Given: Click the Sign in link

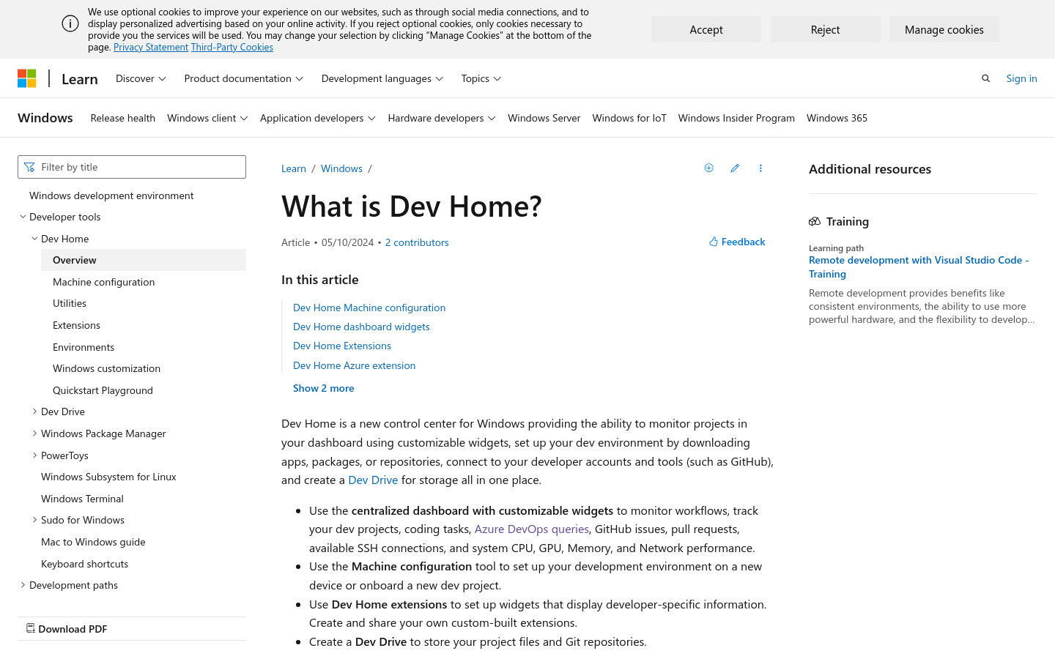Looking at the screenshot, I should tap(1021, 78).
